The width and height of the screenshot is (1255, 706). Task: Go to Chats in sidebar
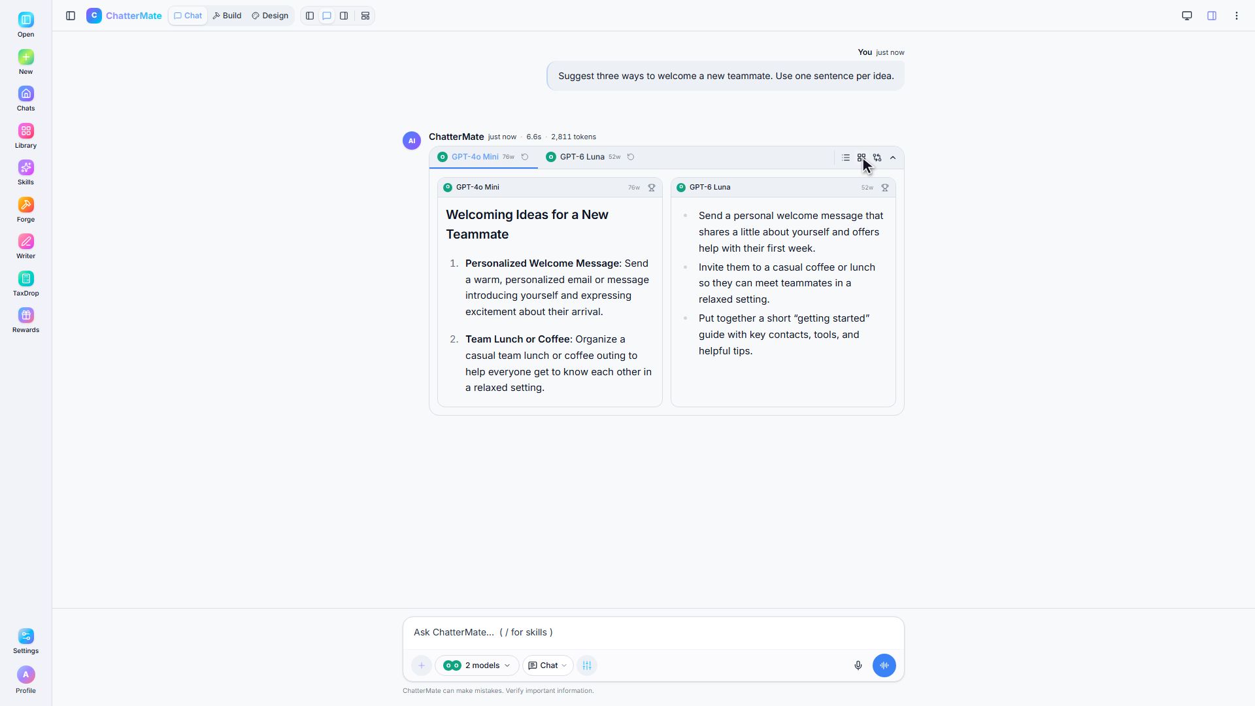click(25, 99)
